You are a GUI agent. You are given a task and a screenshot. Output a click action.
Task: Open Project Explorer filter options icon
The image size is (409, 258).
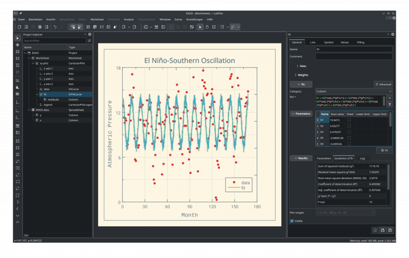[89, 41]
